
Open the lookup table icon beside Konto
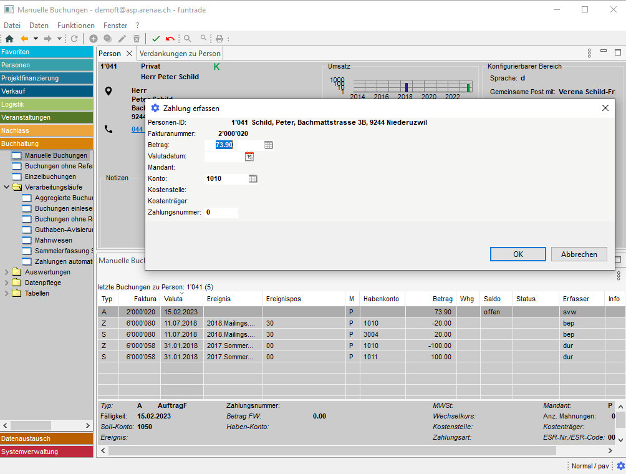(x=253, y=179)
